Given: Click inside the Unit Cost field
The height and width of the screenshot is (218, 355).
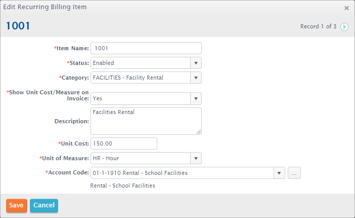Looking at the screenshot, I should [x=124, y=143].
